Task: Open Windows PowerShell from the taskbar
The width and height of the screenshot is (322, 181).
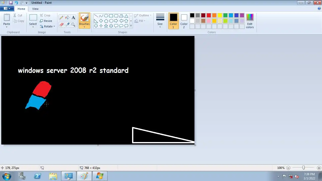Action: 37,176
